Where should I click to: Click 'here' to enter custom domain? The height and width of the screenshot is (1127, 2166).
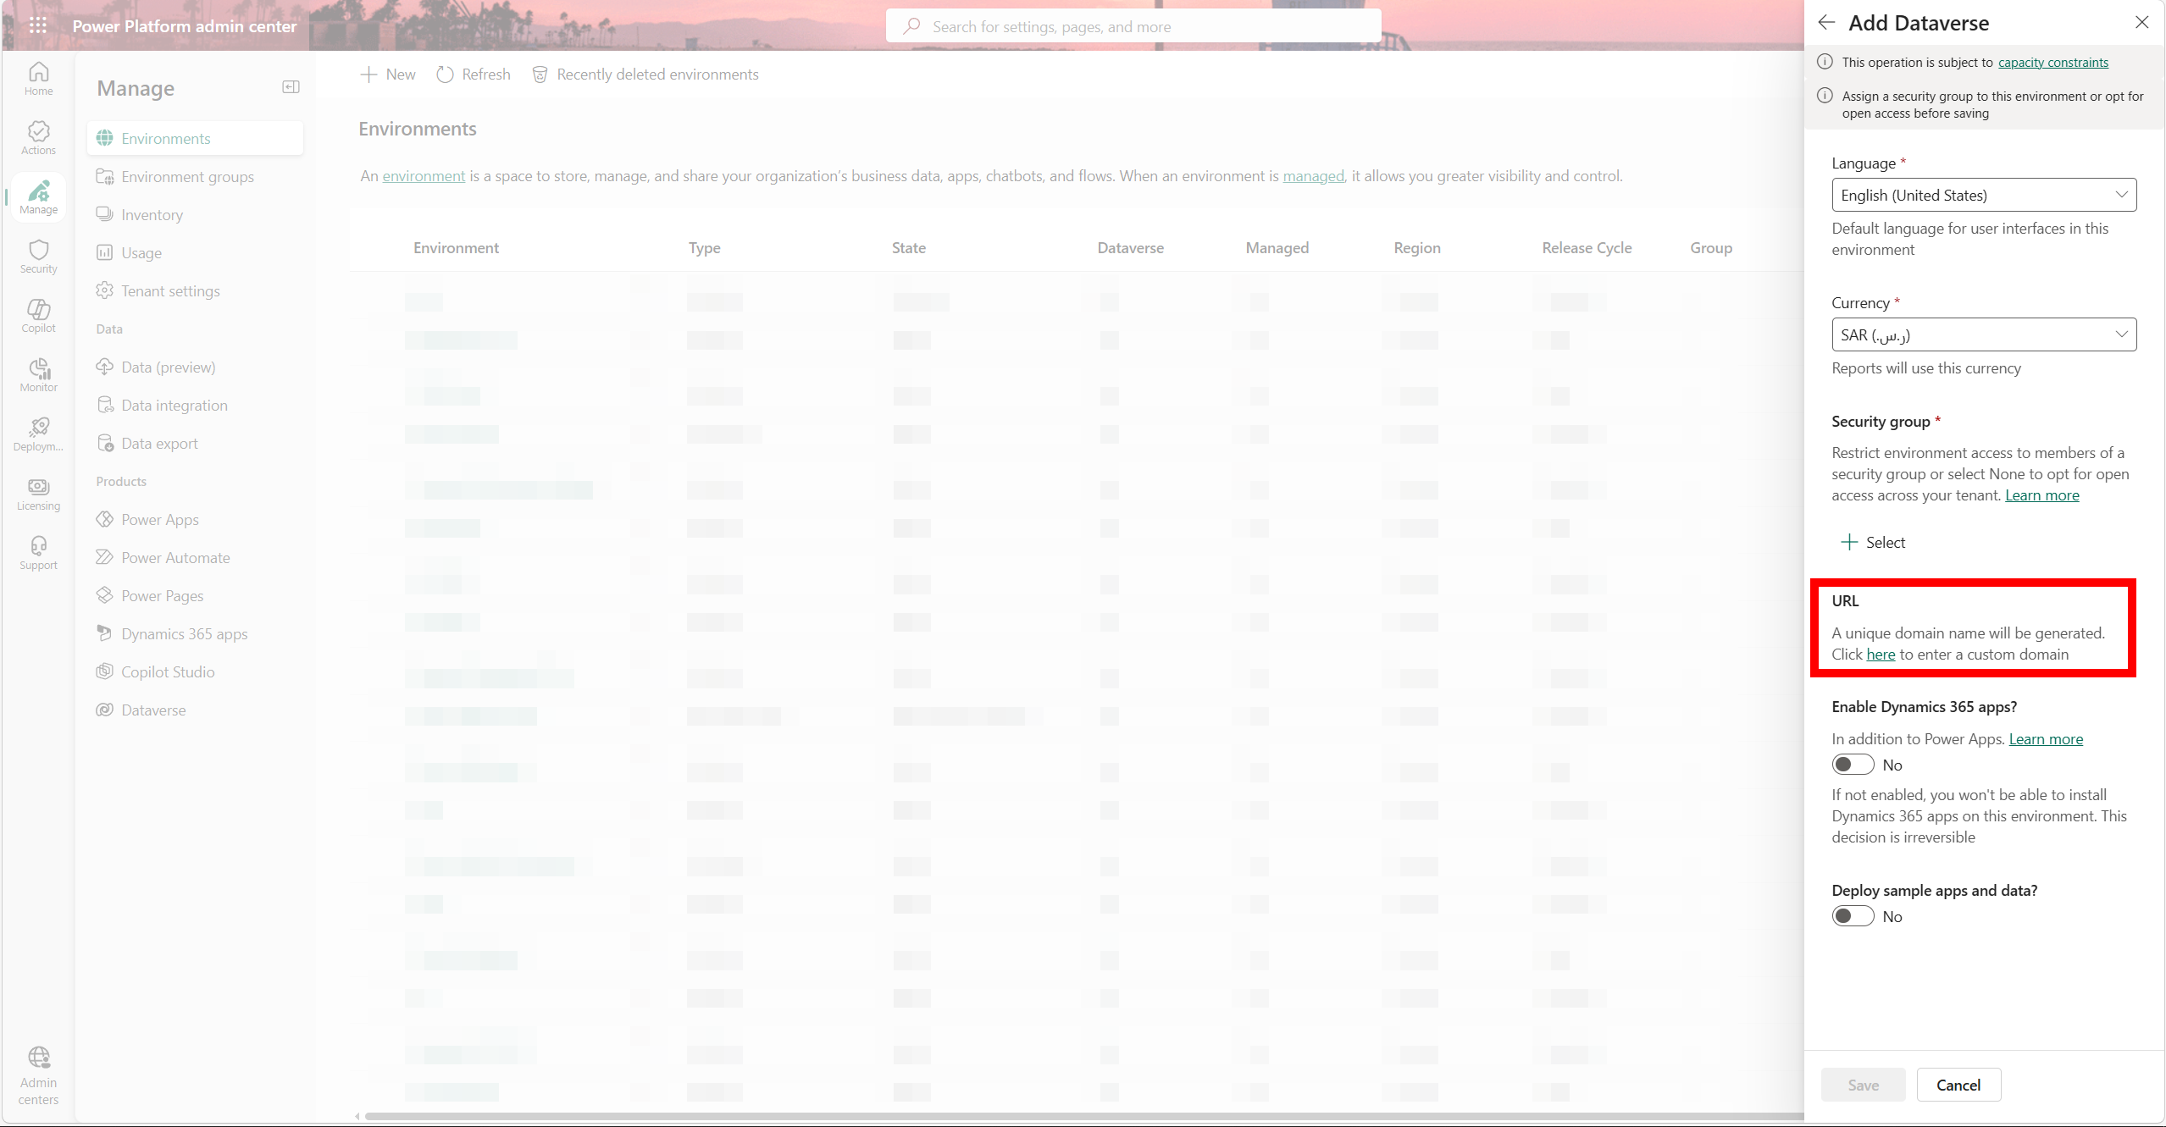1881,655
